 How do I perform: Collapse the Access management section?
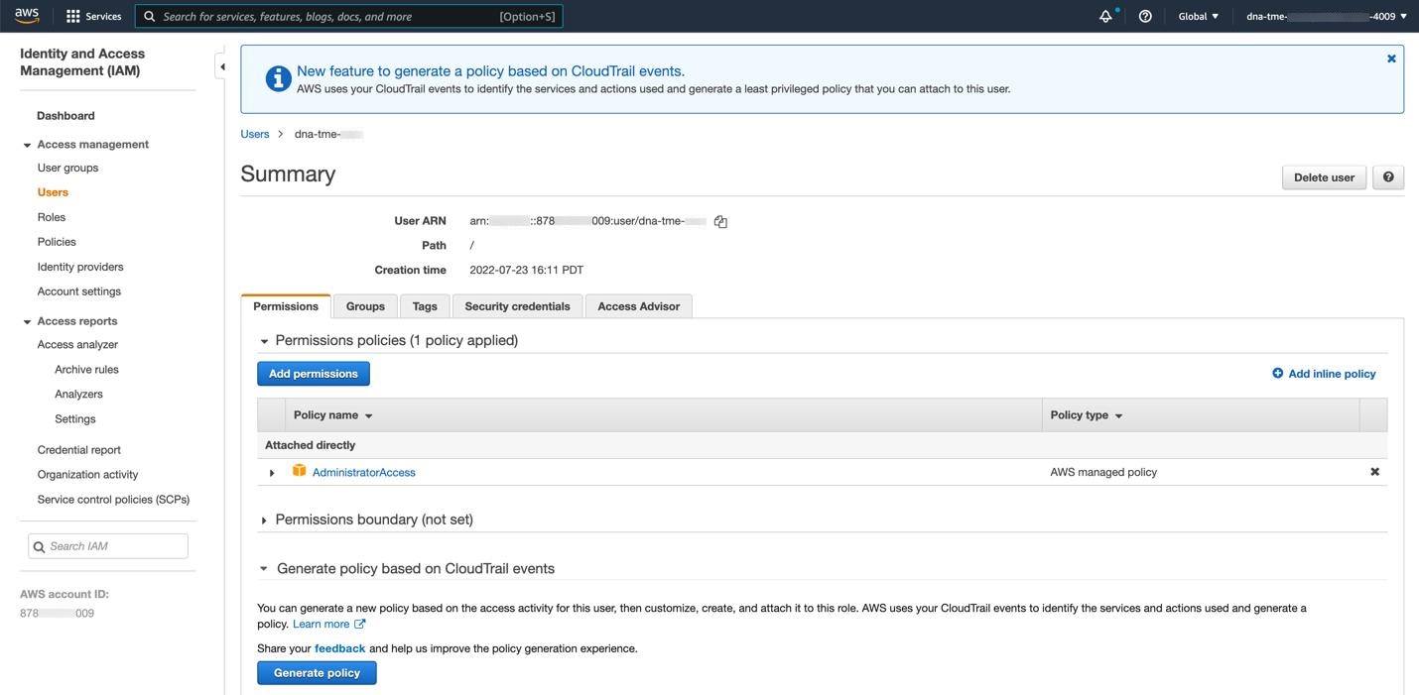tap(27, 145)
